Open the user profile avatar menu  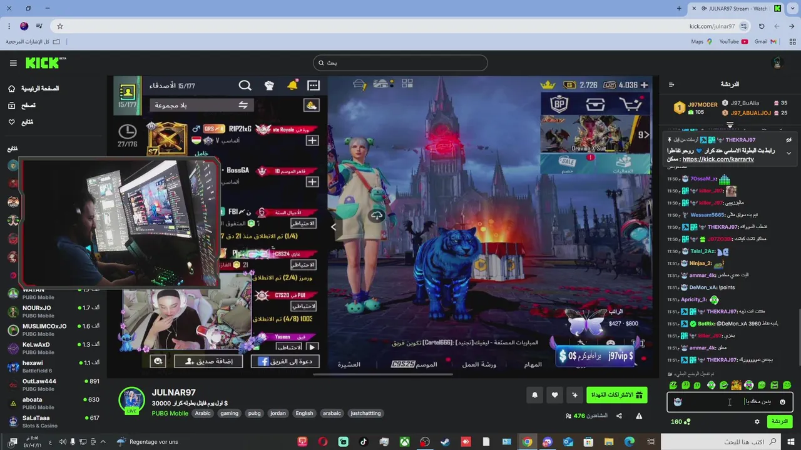point(778,62)
